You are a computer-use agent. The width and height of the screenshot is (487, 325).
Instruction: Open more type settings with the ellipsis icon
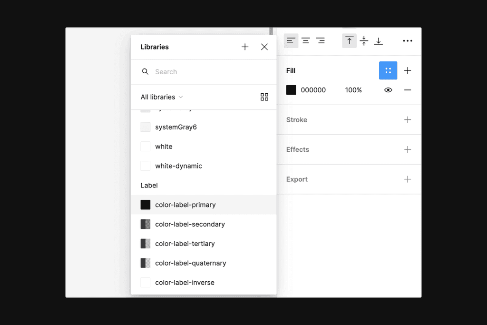(x=407, y=41)
